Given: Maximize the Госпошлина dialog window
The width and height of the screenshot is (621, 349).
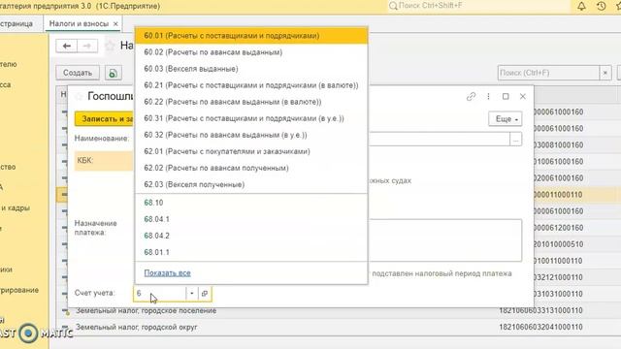Looking at the screenshot, I should pyautogui.click(x=506, y=97).
